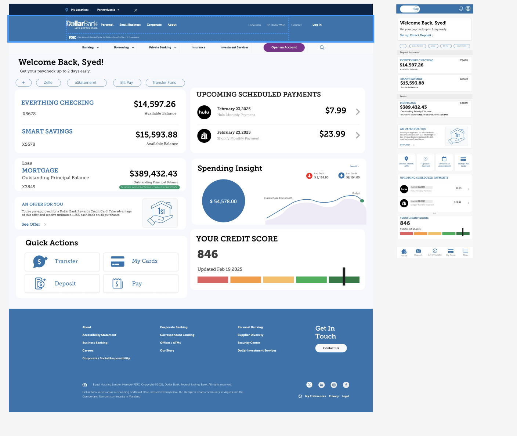517x436 pixels.
Task: Open the Pennsylvania location dropdown
Action: (x=108, y=10)
